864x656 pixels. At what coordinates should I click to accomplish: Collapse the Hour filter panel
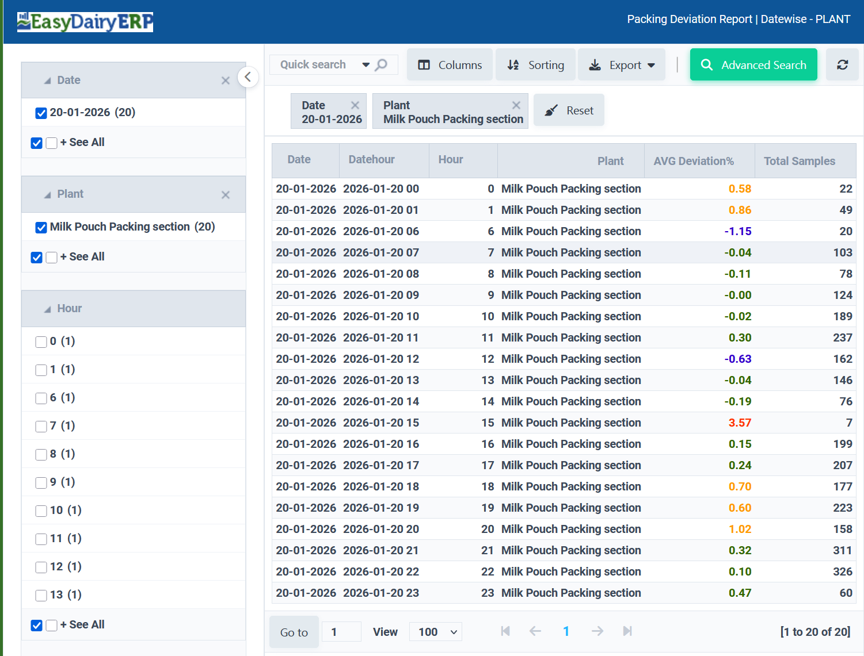(x=48, y=308)
